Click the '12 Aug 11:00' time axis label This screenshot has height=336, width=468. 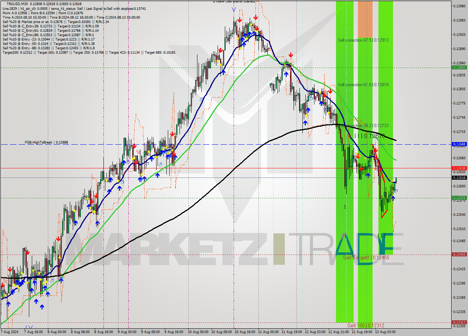[338, 332]
